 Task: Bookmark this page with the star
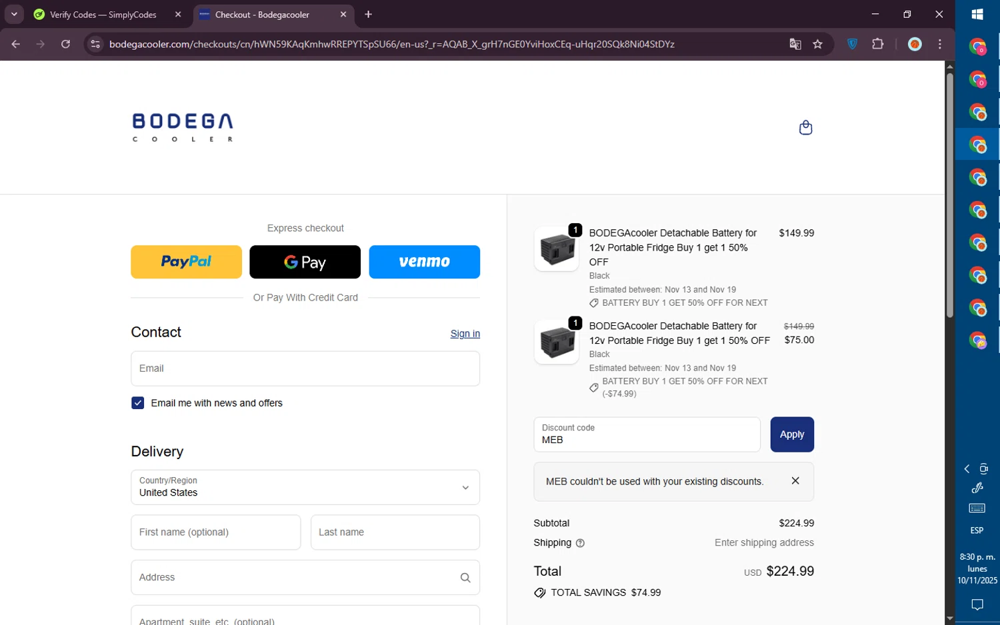[x=818, y=44]
